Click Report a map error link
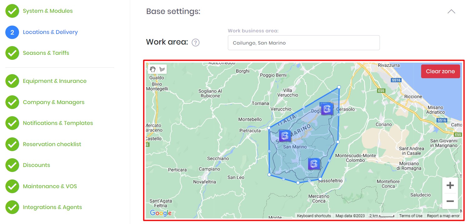Screen dimensions: 467x224 point(443,216)
